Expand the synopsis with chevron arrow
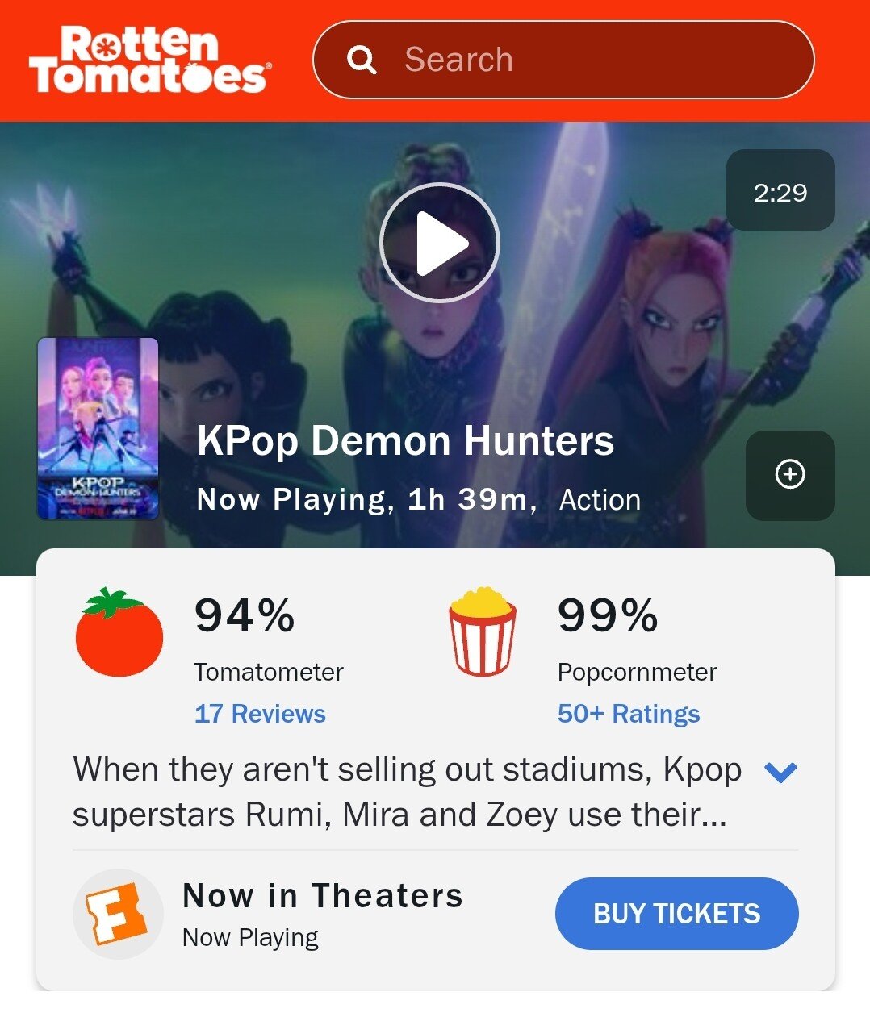 780,773
